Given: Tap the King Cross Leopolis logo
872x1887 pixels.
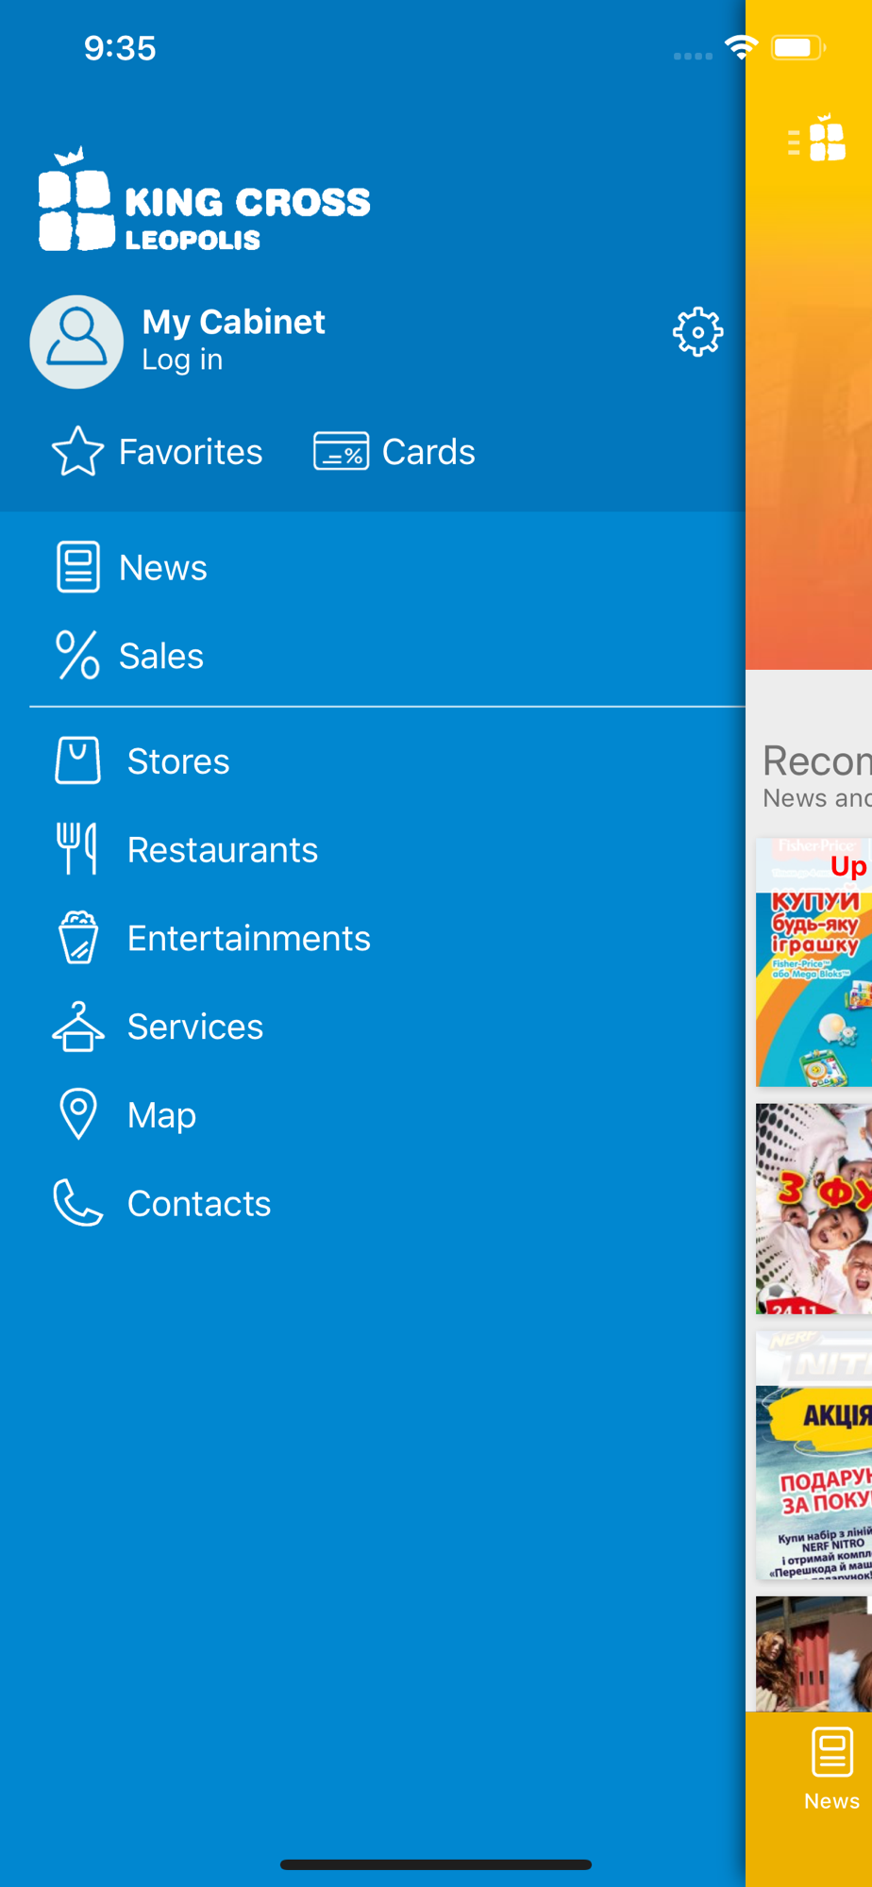Looking at the screenshot, I should pos(204,199).
